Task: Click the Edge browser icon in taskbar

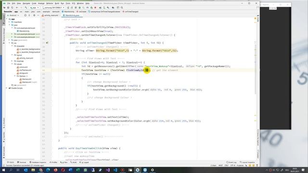Action: pos(48,170)
